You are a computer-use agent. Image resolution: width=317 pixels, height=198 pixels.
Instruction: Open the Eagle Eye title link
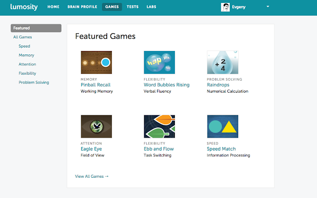(91, 149)
